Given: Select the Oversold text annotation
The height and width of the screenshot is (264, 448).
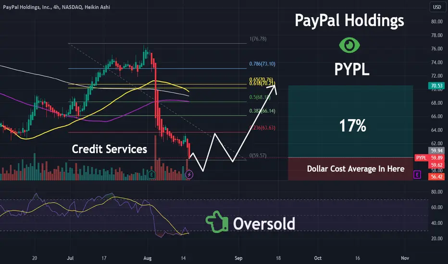Looking at the screenshot, I should [x=264, y=224].
